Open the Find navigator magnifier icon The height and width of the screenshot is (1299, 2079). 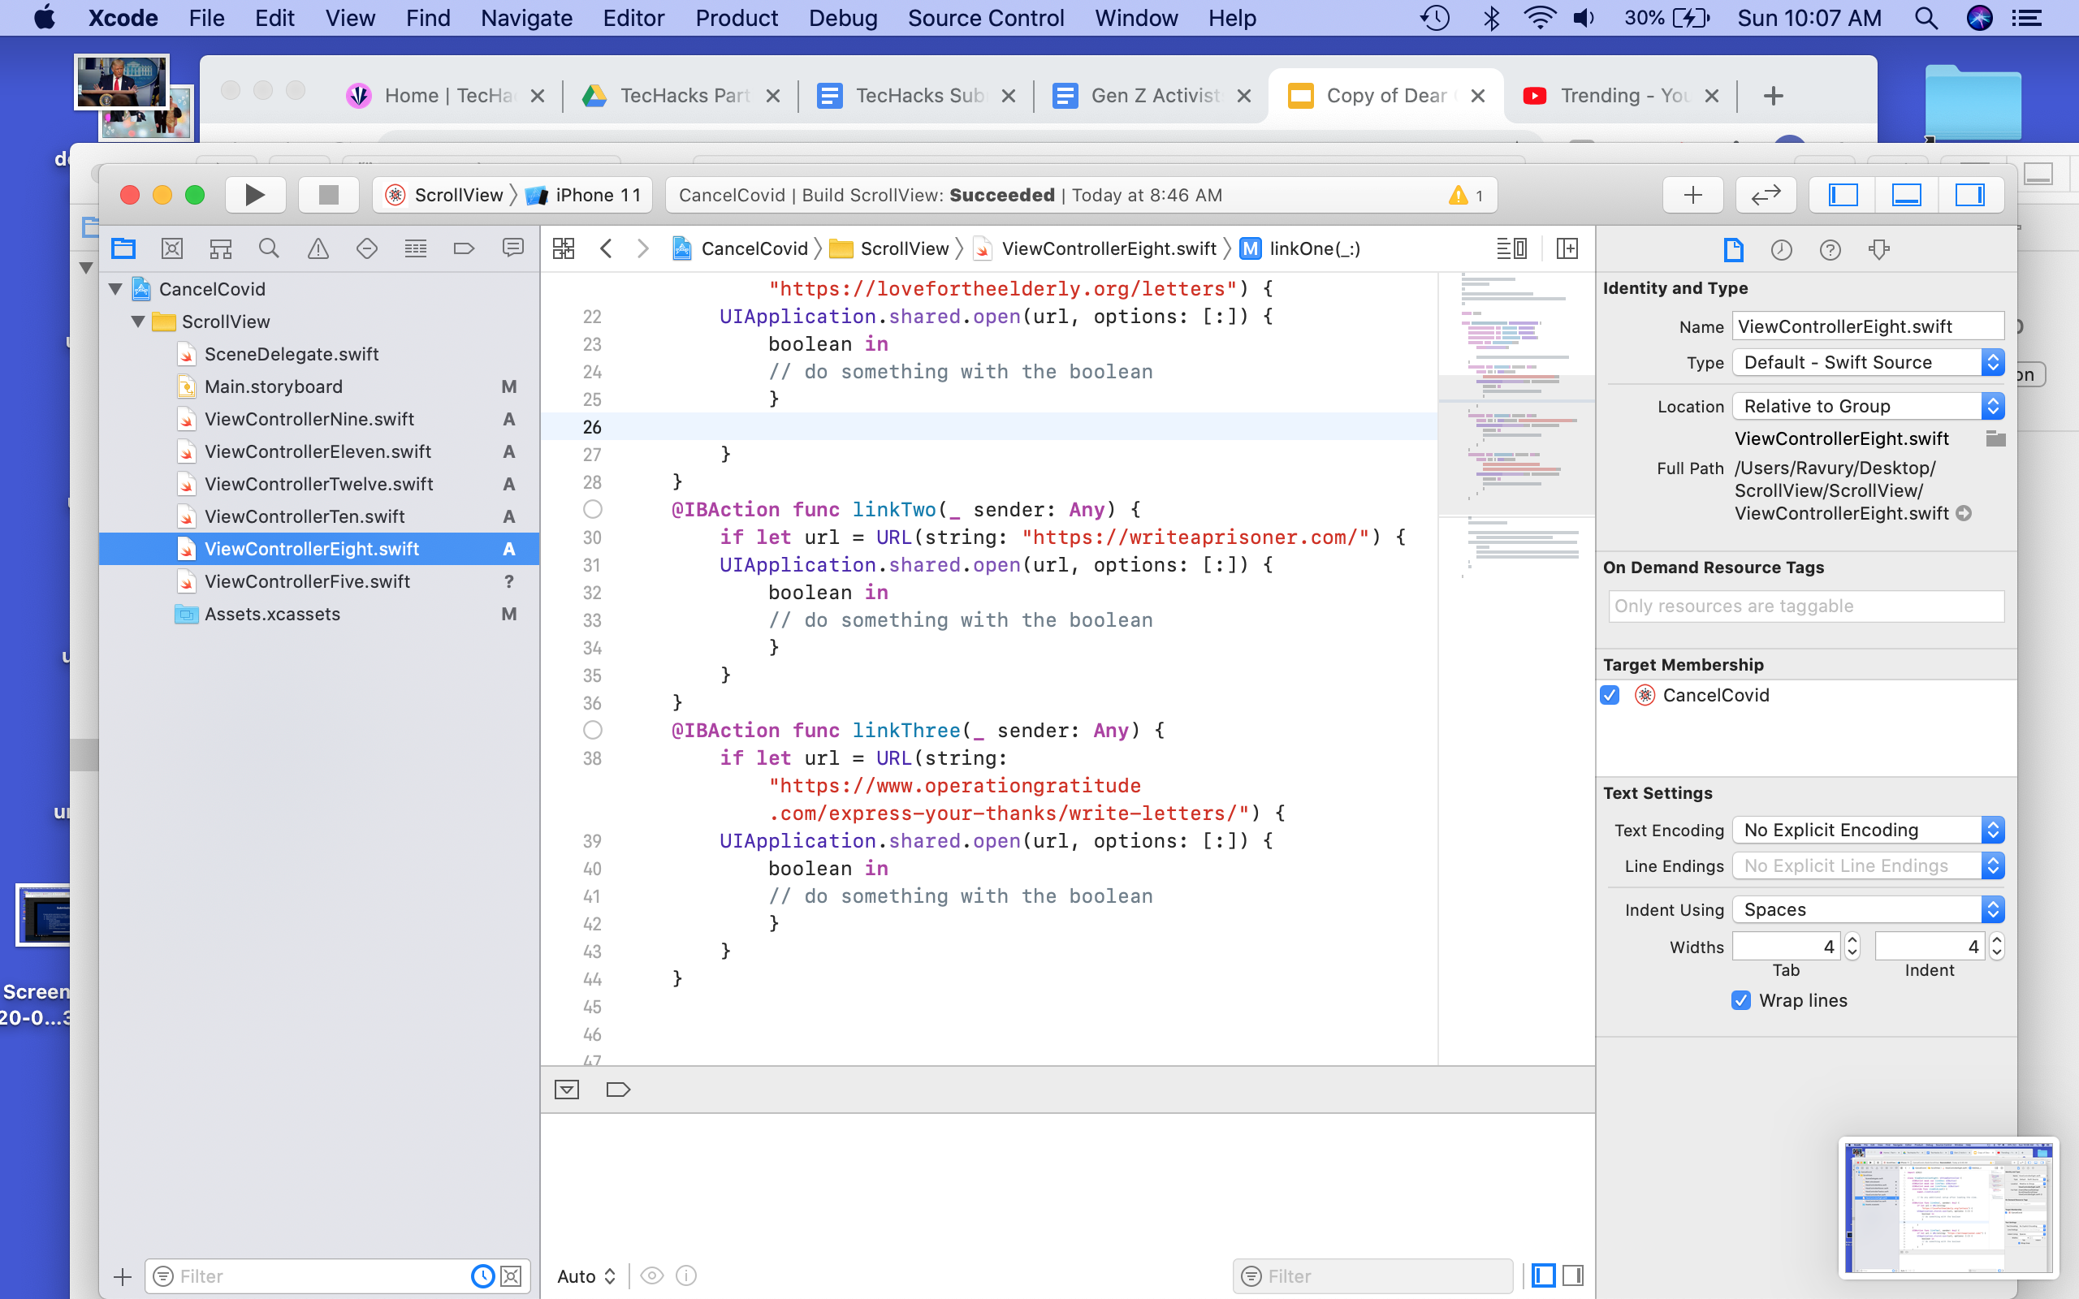(269, 249)
